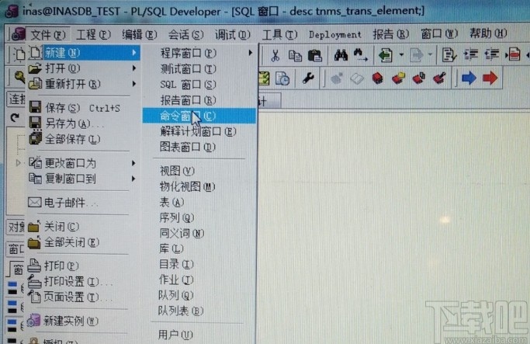Select 解释计划窗口(E) from submenu
The image size is (530, 344).
[x=199, y=131]
